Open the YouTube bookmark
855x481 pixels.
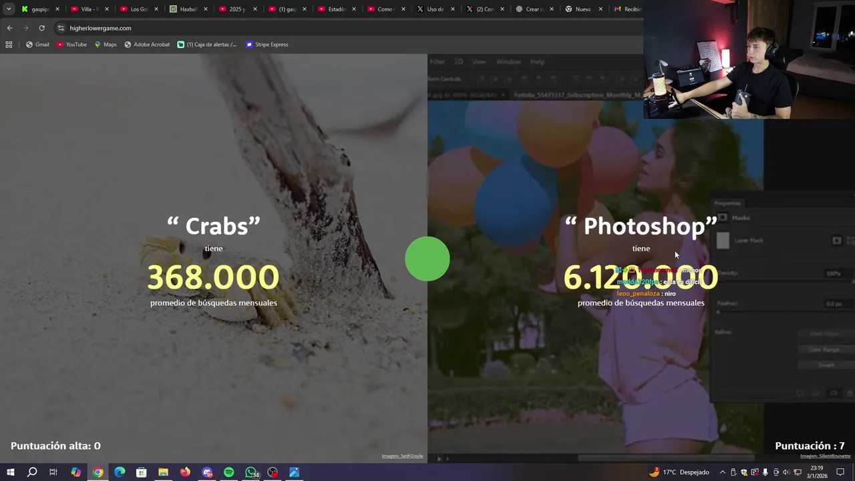(x=71, y=44)
